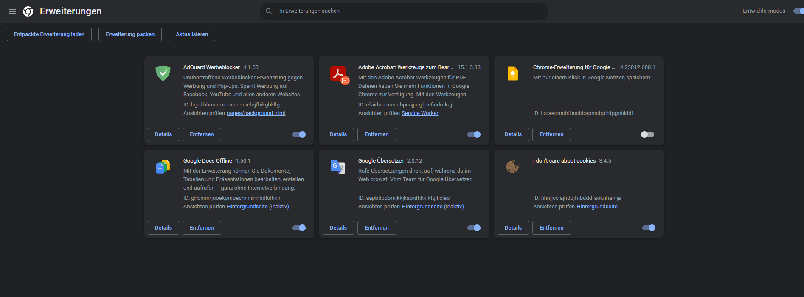The height and width of the screenshot is (297, 804).
Task: Click the Google Docs Offline icon
Action: click(x=163, y=166)
